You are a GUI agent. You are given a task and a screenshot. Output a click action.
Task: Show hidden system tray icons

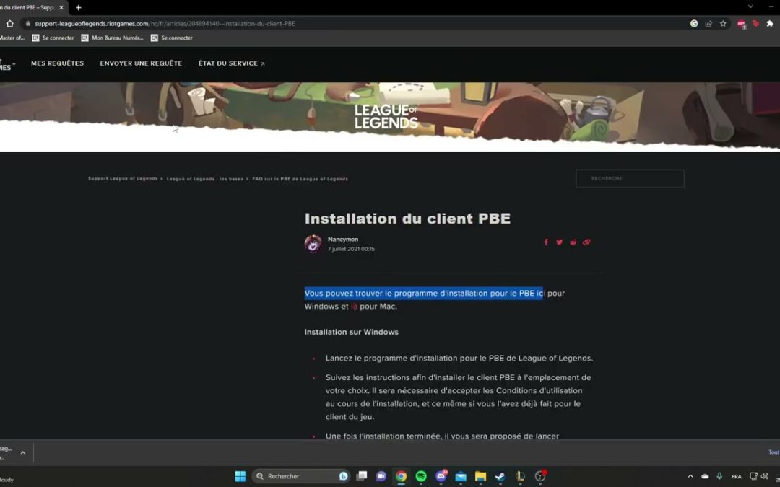[x=690, y=476]
